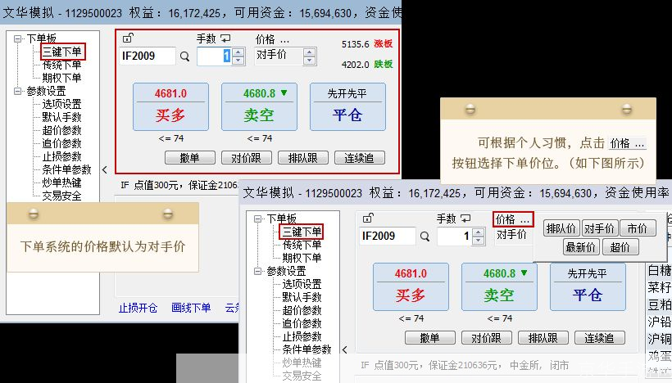Open 止损参数 in front window tree
Viewport: 672px width, 383px height.
tap(302, 336)
